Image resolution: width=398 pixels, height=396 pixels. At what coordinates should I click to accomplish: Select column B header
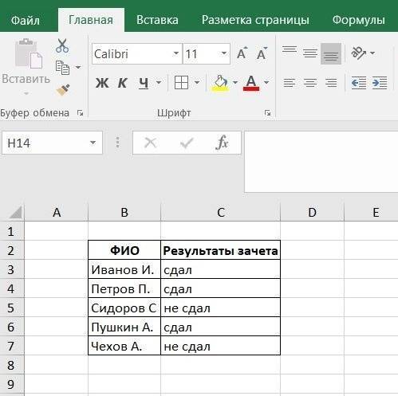pyautogui.click(x=124, y=213)
